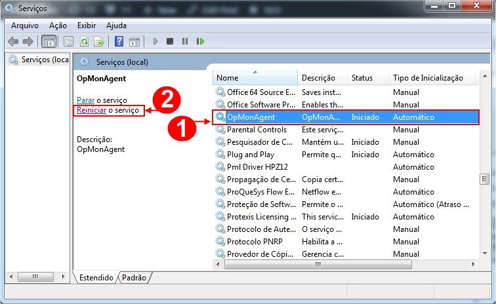Click the vertical scrollbar down arrow
This screenshot has width=496, height=304.
click(485, 254)
